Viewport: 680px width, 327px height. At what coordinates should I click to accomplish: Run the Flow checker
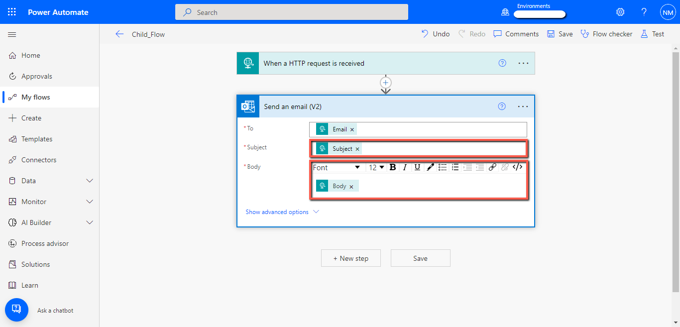point(606,34)
